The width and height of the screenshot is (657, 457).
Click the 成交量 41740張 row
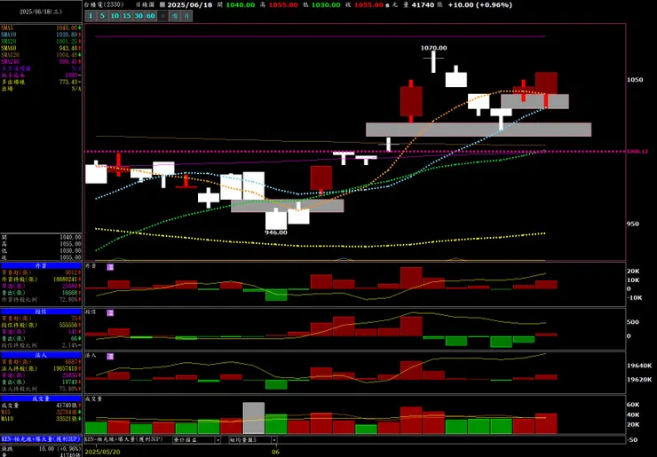point(41,406)
